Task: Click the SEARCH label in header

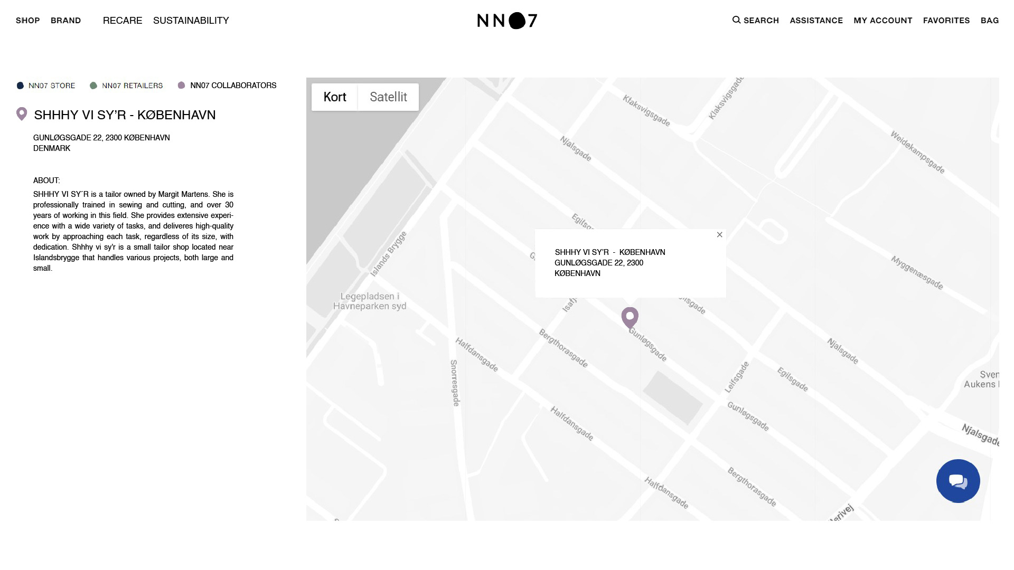Action: coord(761,21)
